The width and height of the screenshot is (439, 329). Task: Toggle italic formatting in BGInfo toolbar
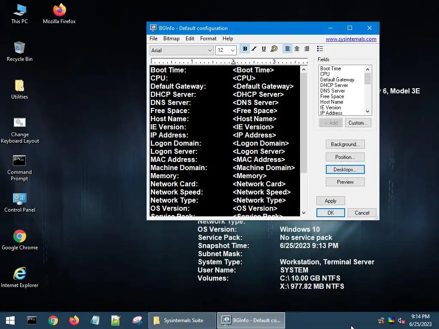tap(254, 49)
